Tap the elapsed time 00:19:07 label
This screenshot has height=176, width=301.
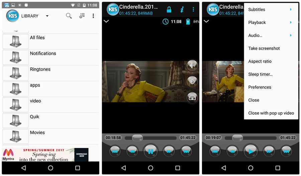coord(213,138)
